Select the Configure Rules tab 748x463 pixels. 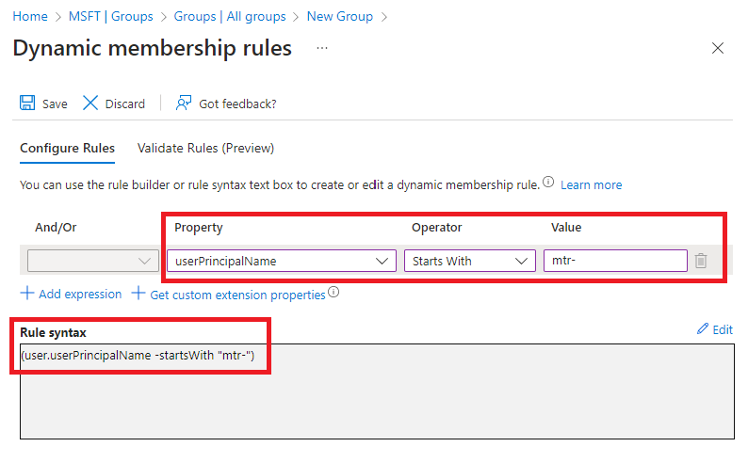click(x=67, y=148)
